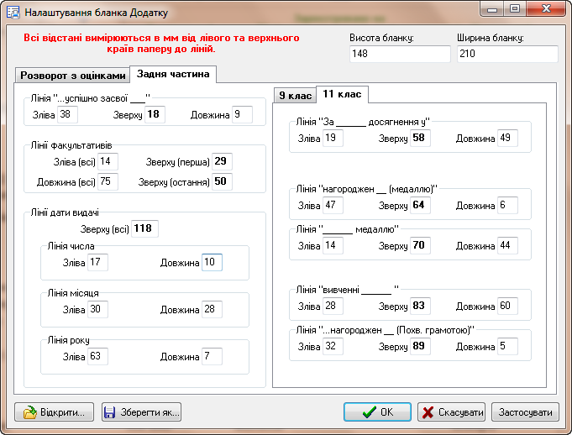Viewport: 572px width, 435px height.
Task: Click Зверху field for За досягнення line
Action: point(420,138)
